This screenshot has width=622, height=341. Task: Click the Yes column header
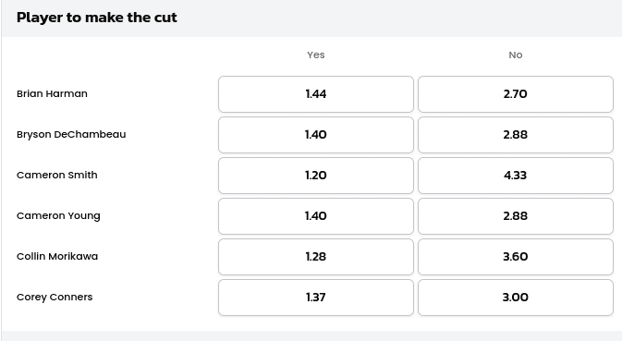[x=316, y=55]
